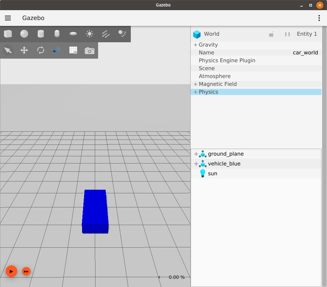Select the rotate mode tool
This screenshot has width=327, height=287.
pos(41,50)
